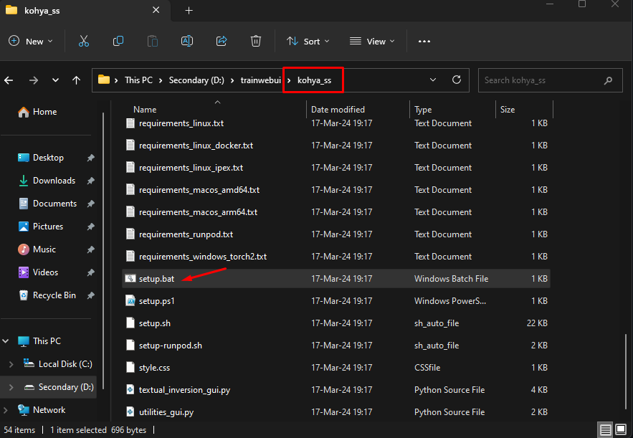The image size is (633, 438).
Task: Switch to details view layout icon
Action: tap(606, 430)
